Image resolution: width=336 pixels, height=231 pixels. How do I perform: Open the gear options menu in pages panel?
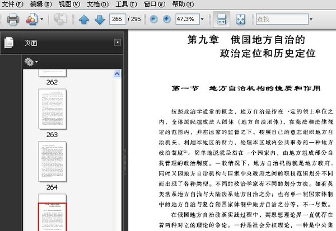point(31,62)
